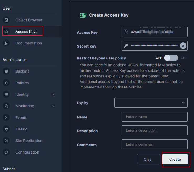
Task: Open the Expiry dropdown
Action: [151, 103]
